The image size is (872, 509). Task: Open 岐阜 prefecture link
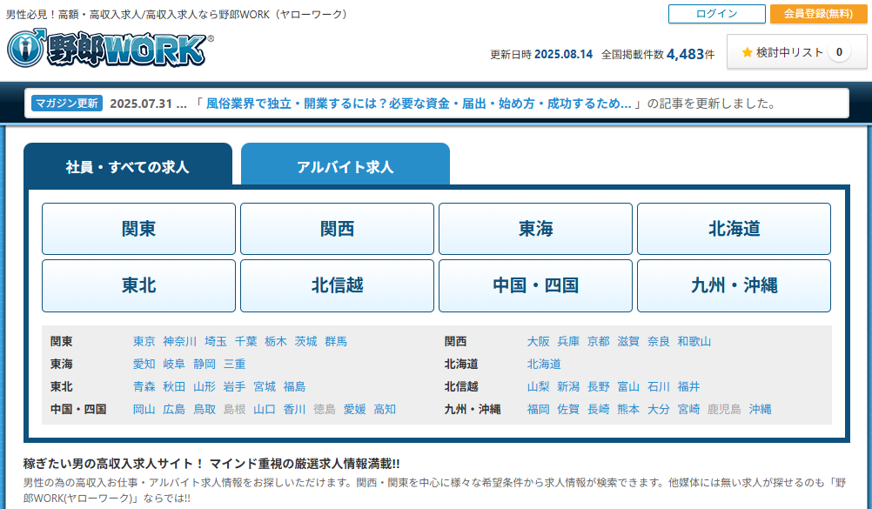174,365
